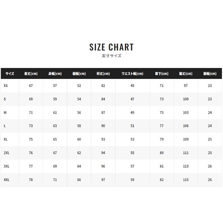This screenshot has height=223, width=223.
Task: Select the サイズ column header
Action: [x=10, y=74]
